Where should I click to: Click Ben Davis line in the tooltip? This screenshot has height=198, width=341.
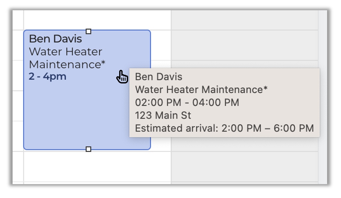pos(159,77)
